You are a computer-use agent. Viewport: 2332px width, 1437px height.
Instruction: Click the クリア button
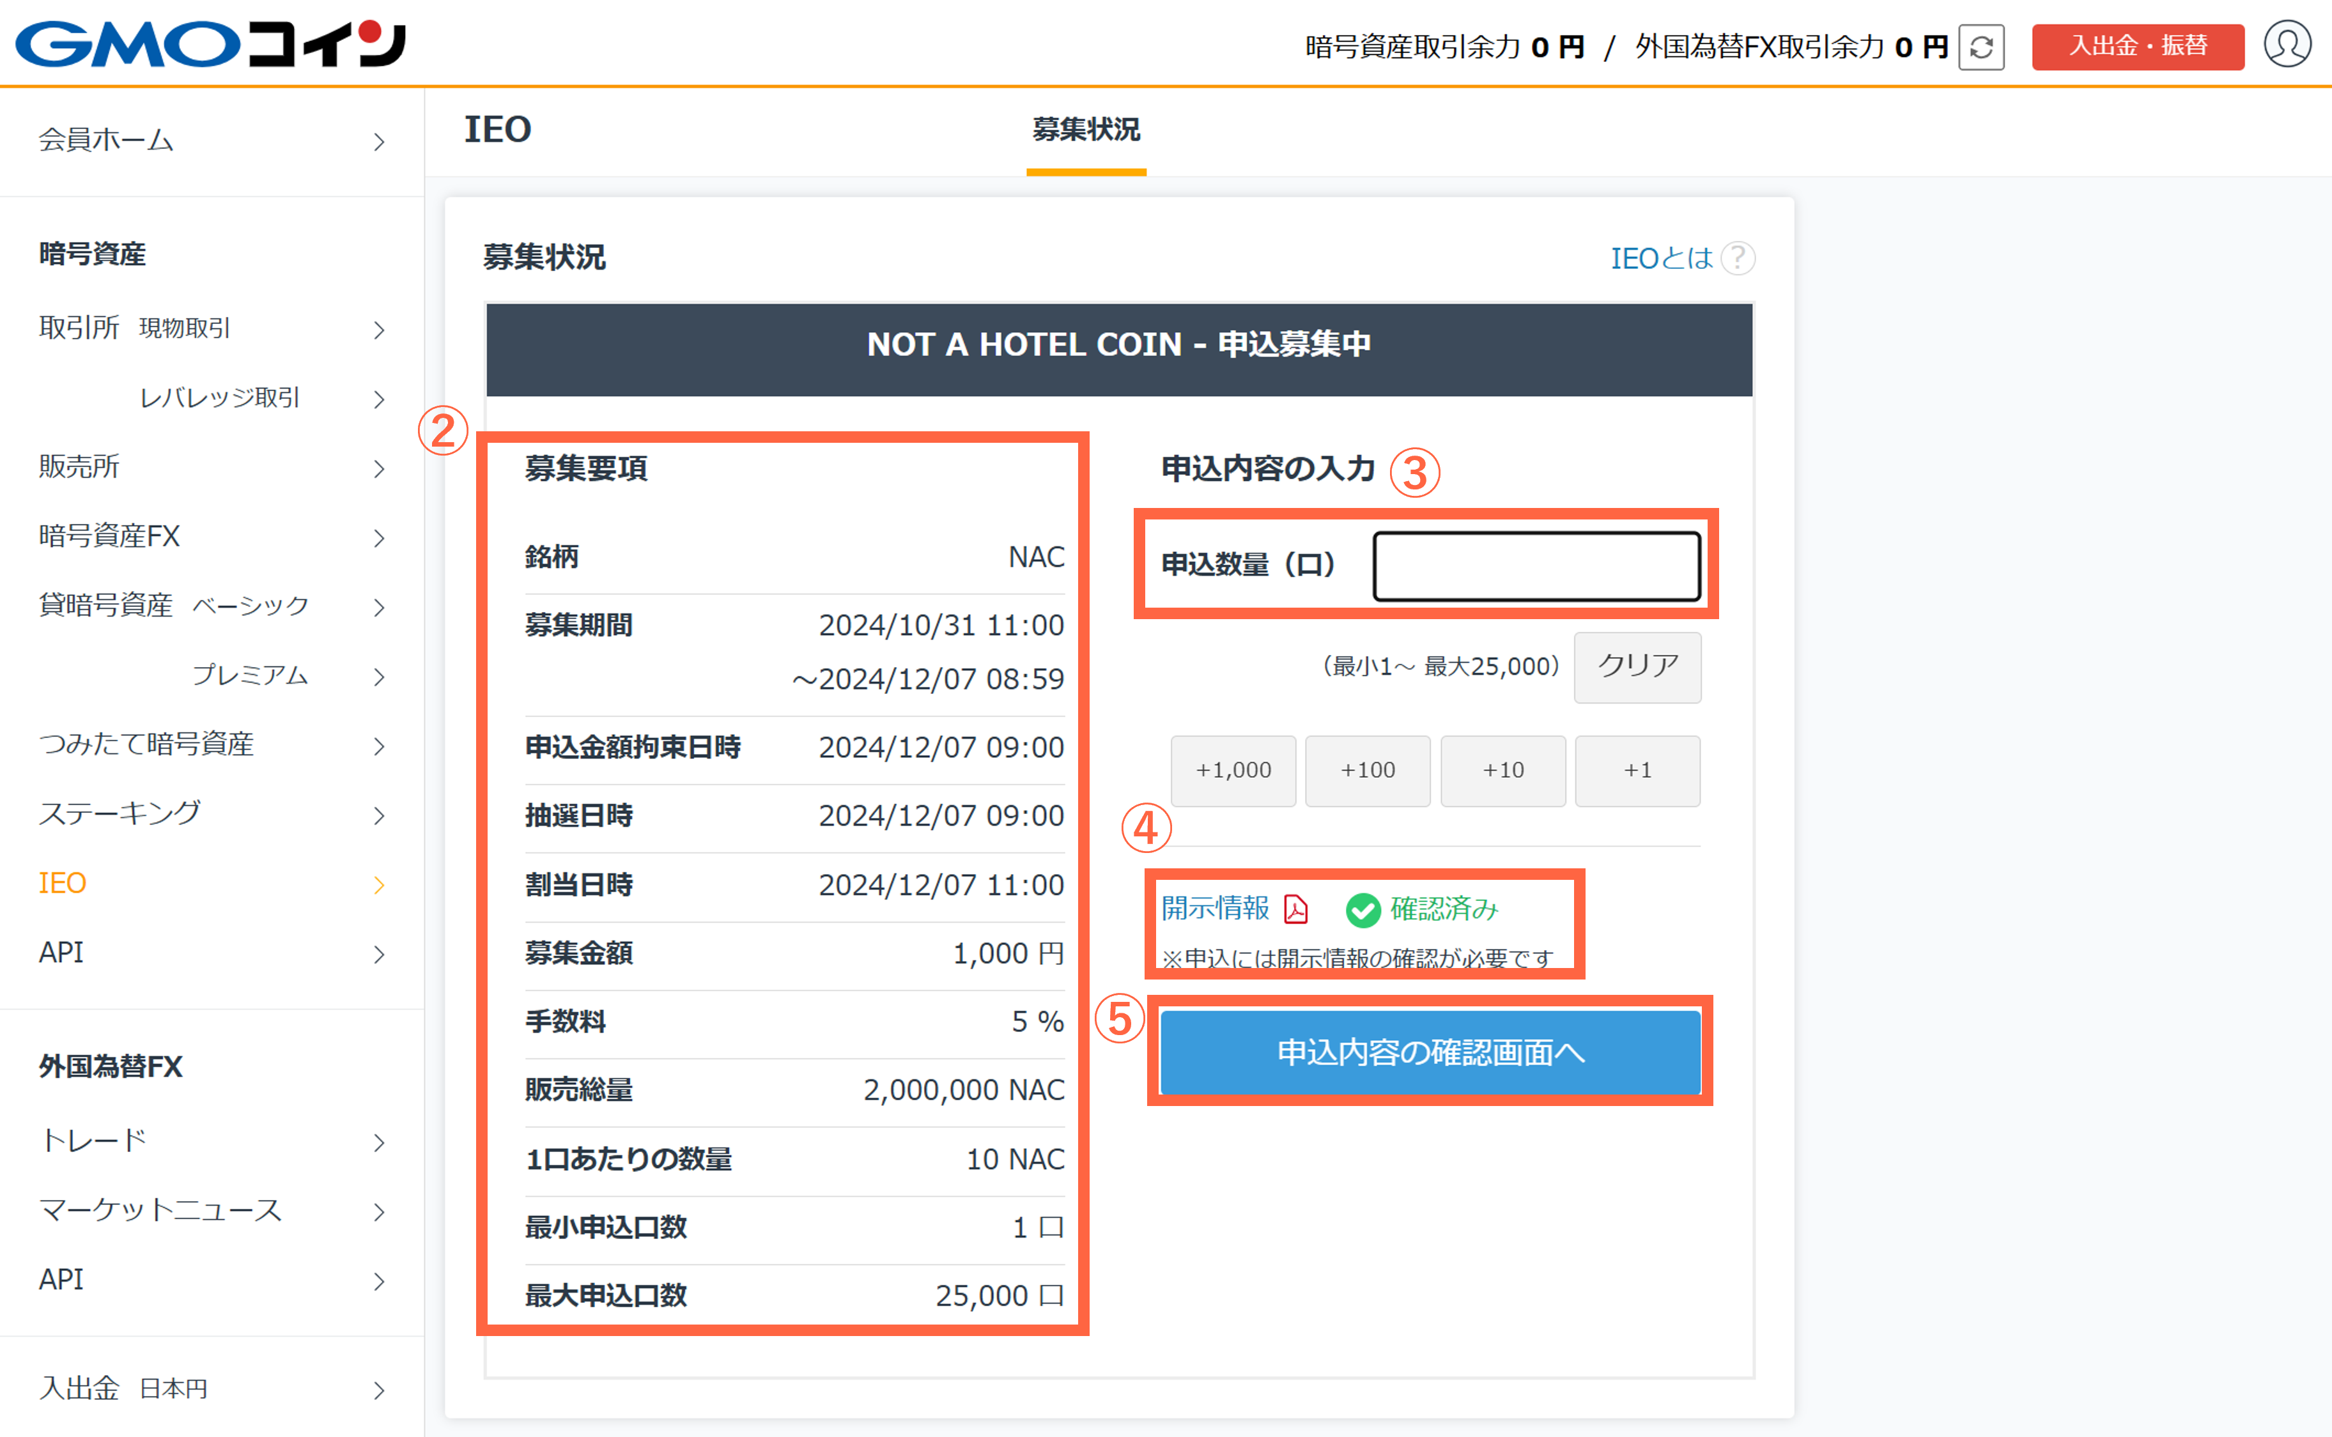click(1637, 667)
